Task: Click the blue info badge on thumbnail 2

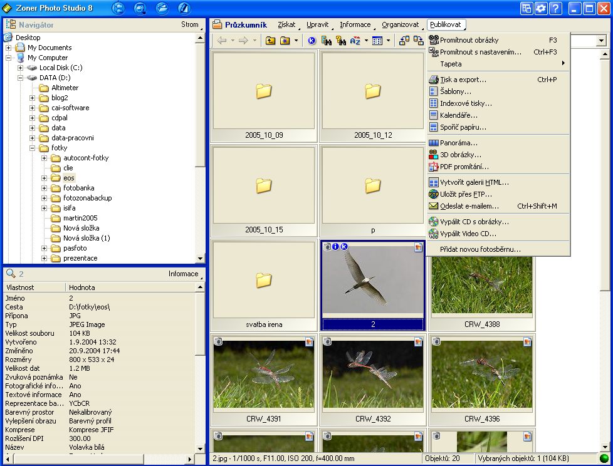Action: click(x=335, y=247)
